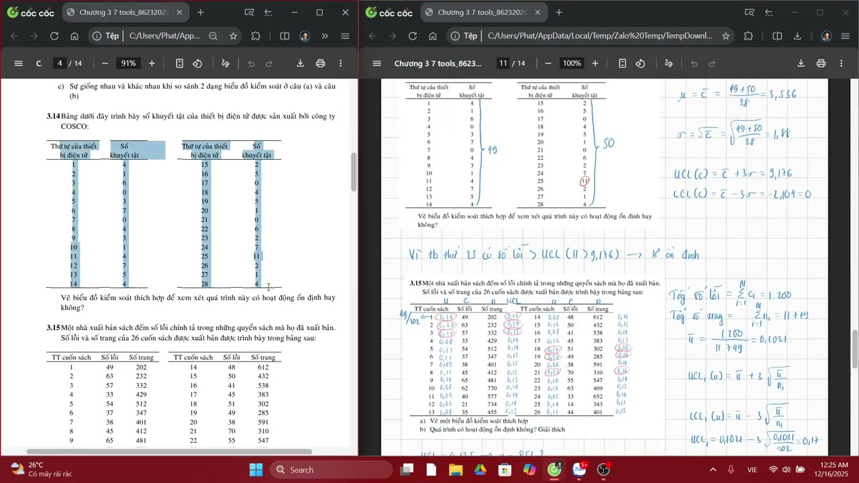The width and height of the screenshot is (859, 483).
Task: Open more actions menu in right PDF toolbar
Action: tap(842, 63)
